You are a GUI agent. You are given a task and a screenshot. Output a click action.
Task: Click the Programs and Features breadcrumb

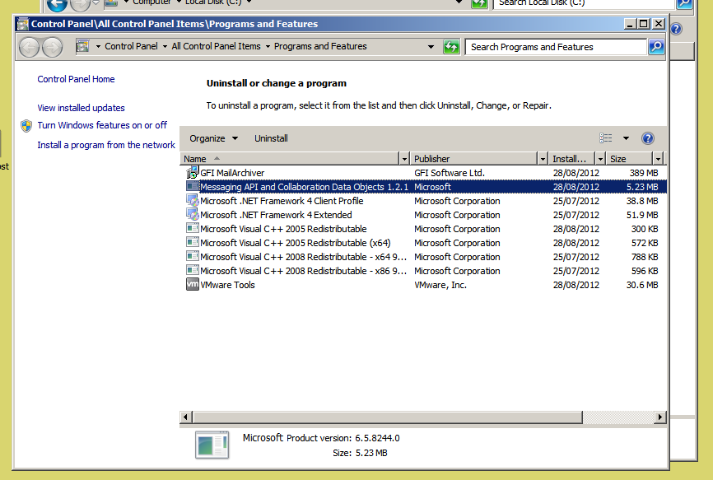(x=320, y=46)
